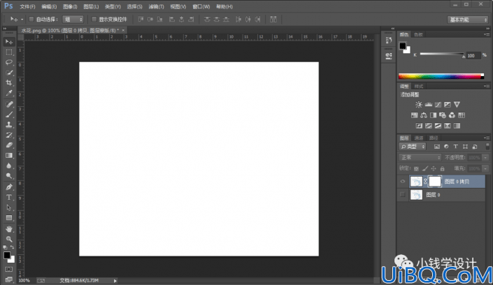Open the 不透明度 dropdown arrow
493x285 pixels.
[x=486, y=157]
